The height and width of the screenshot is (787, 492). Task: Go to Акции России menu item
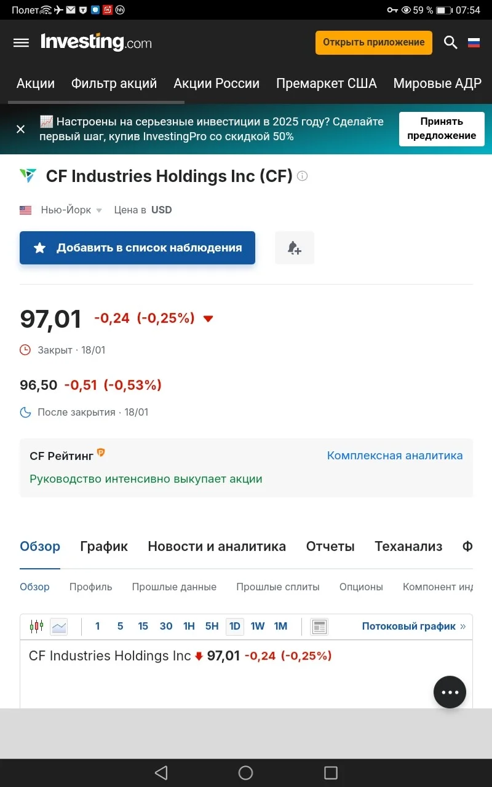[x=216, y=84]
